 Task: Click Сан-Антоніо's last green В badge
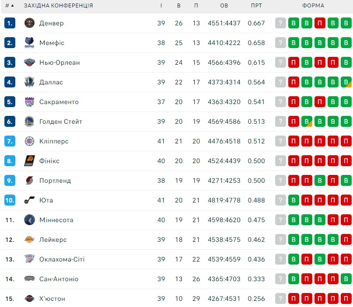(346, 279)
